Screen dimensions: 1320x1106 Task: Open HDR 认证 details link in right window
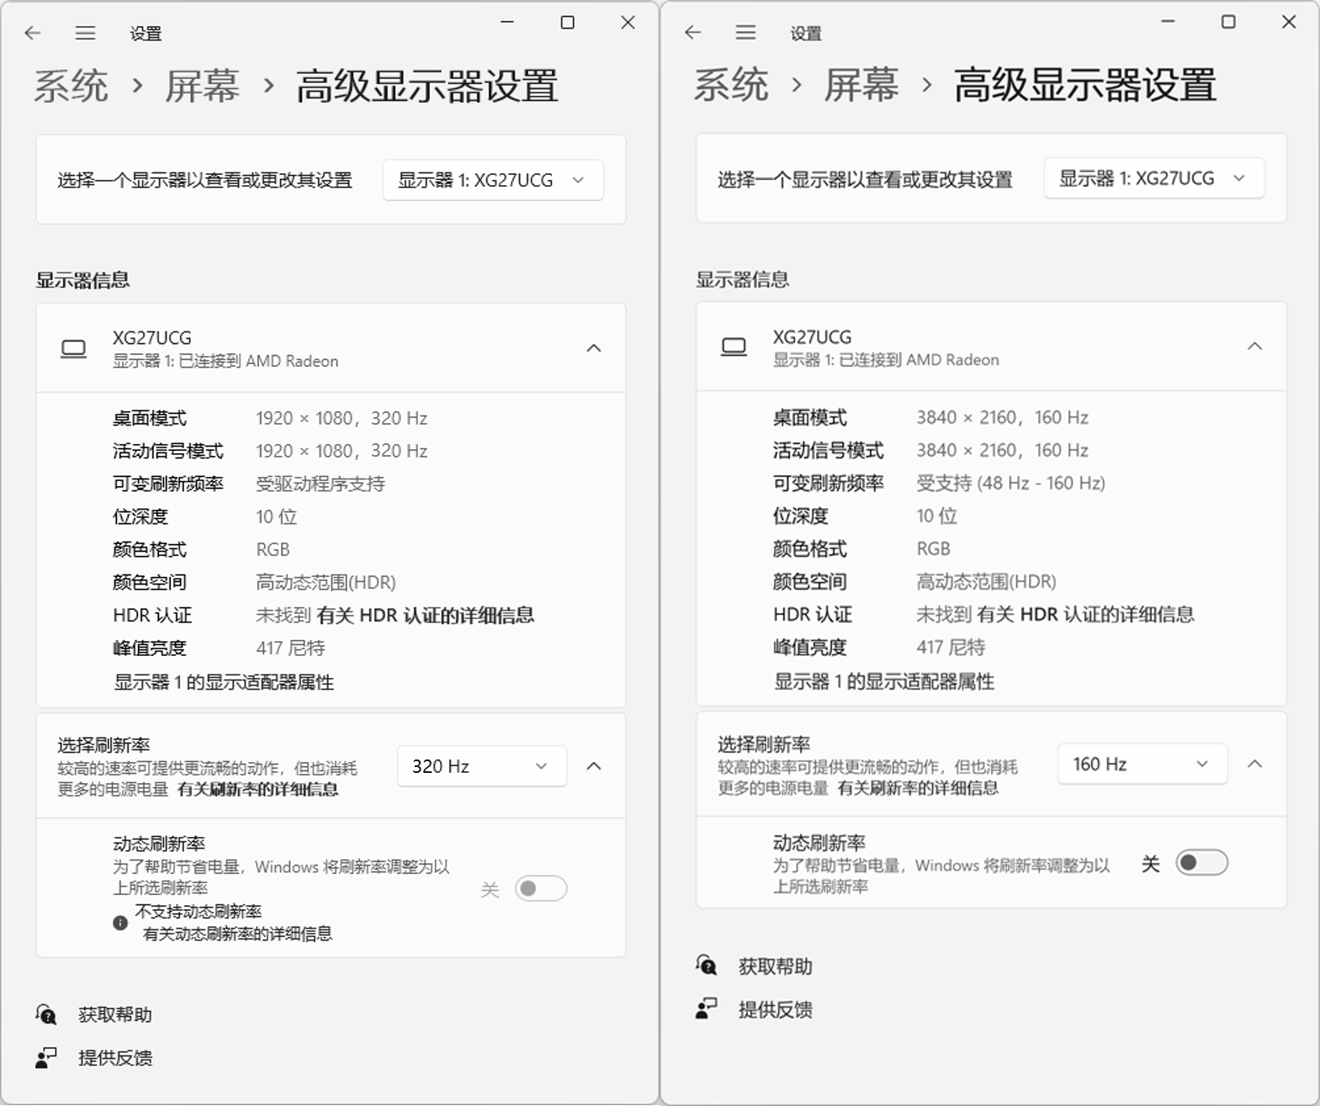(1086, 615)
